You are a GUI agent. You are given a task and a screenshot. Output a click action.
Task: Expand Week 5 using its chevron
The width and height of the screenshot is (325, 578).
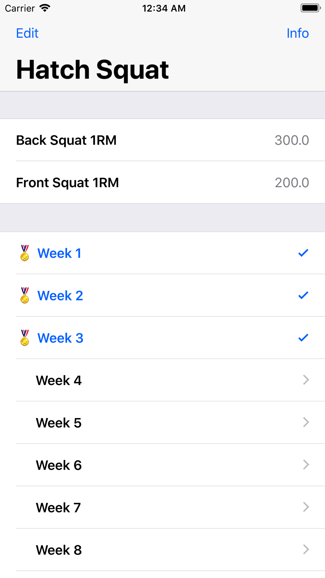click(306, 422)
